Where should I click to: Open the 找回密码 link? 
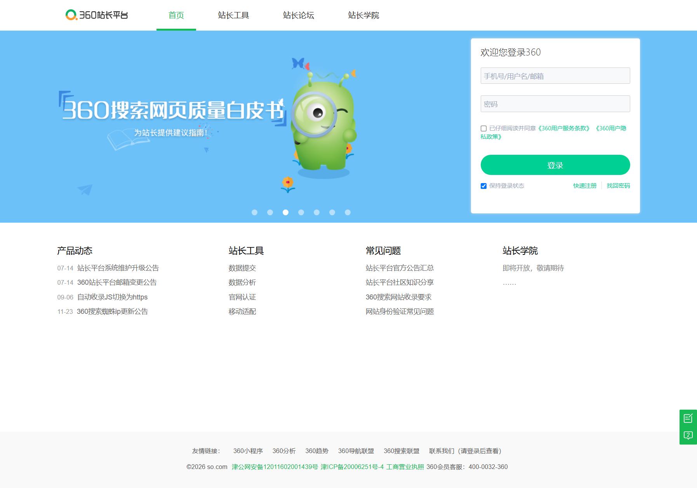coord(618,186)
